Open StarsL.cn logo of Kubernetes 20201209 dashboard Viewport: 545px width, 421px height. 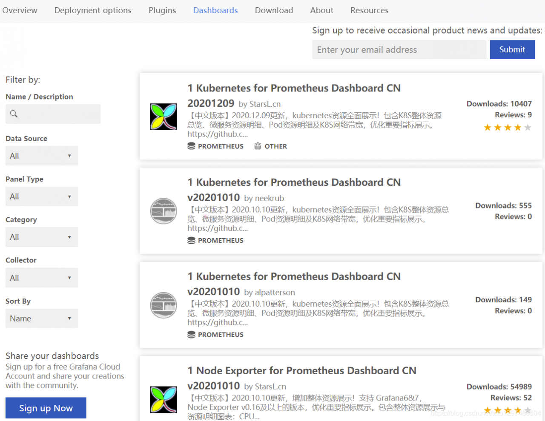(163, 117)
